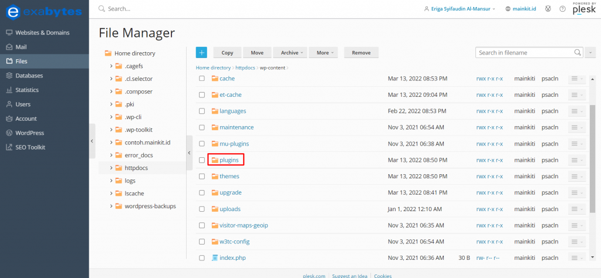Click the Copy button
This screenshot has height=278, width=601.
(x=227, y=53)
